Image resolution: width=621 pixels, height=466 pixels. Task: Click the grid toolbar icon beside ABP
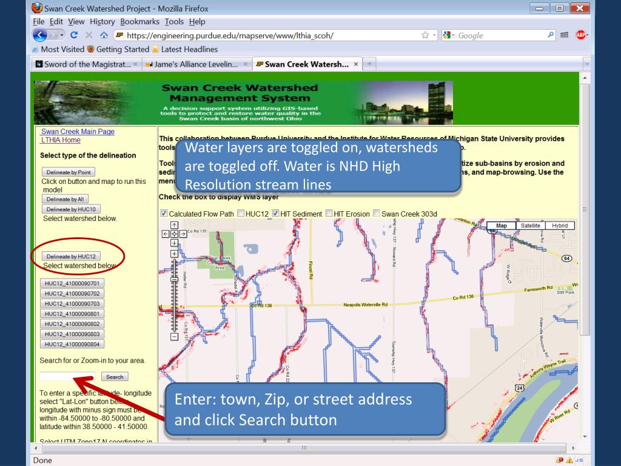565,35
